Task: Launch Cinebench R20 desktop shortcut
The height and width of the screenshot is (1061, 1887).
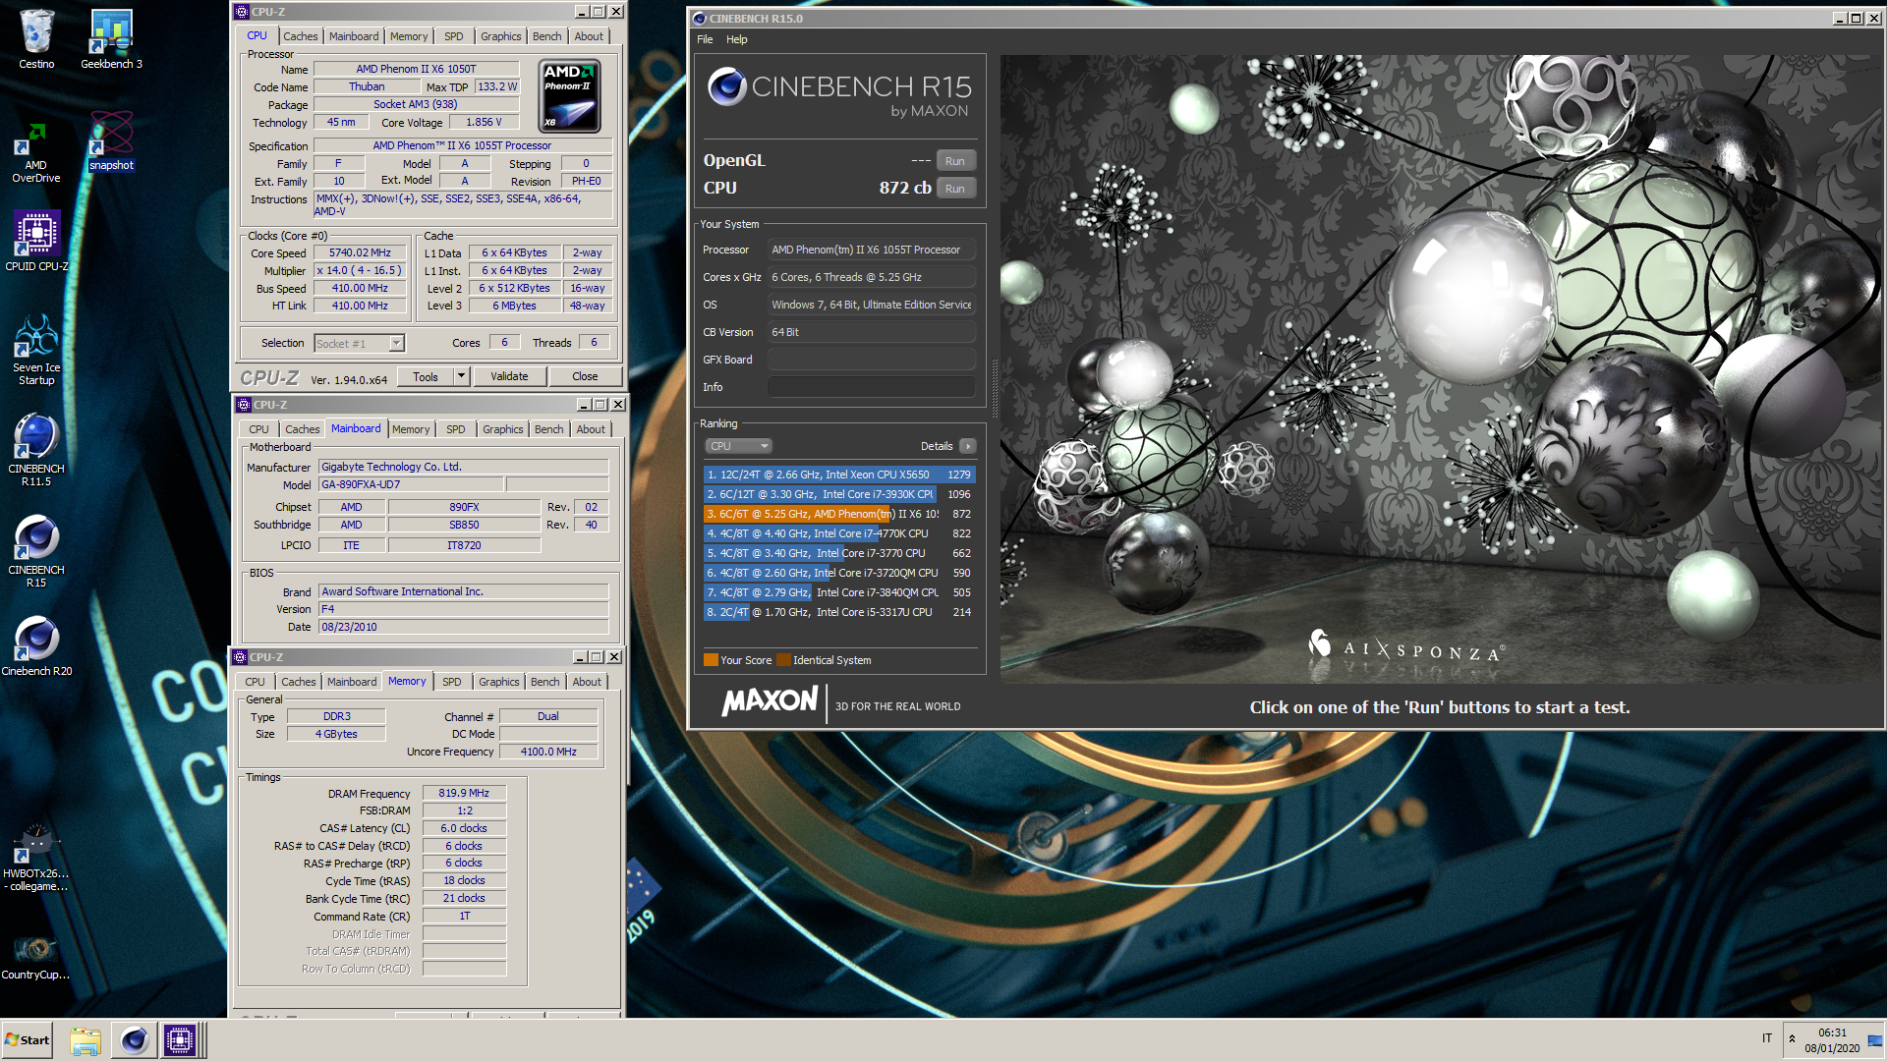Action: (36, 646)
